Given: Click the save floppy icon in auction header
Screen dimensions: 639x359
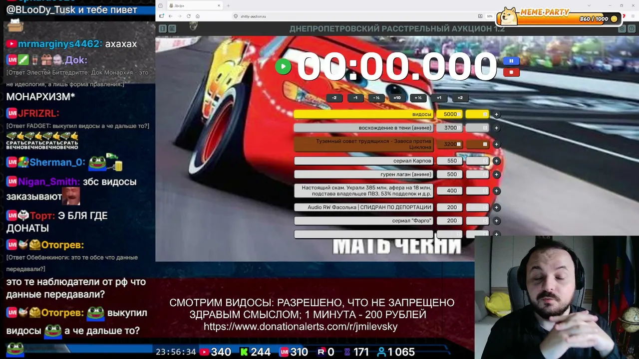Looking at the screenshot, I should 172,29.
